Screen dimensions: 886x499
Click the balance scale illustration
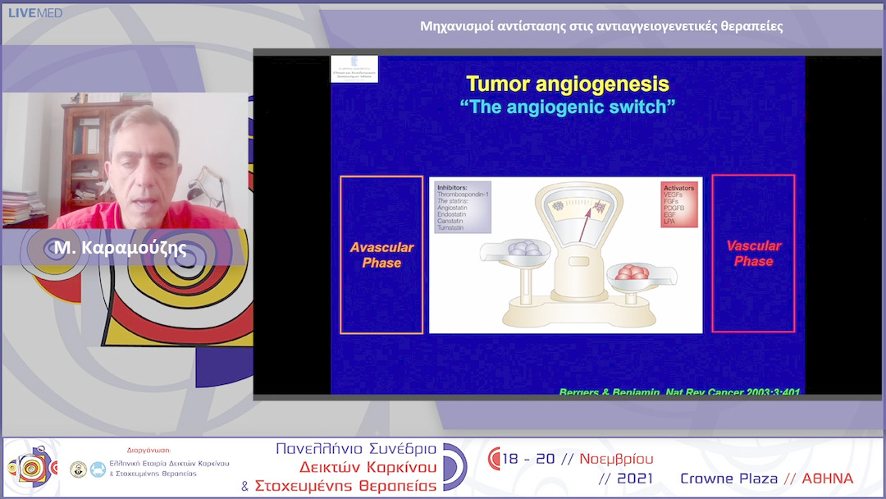point(578,255)
